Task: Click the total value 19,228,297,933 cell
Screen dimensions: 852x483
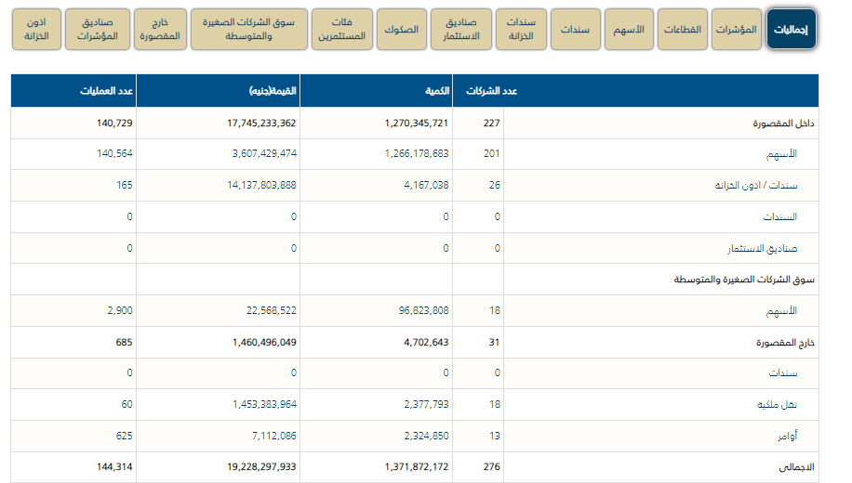Action: pyautogui.click(x=261, y=467)
